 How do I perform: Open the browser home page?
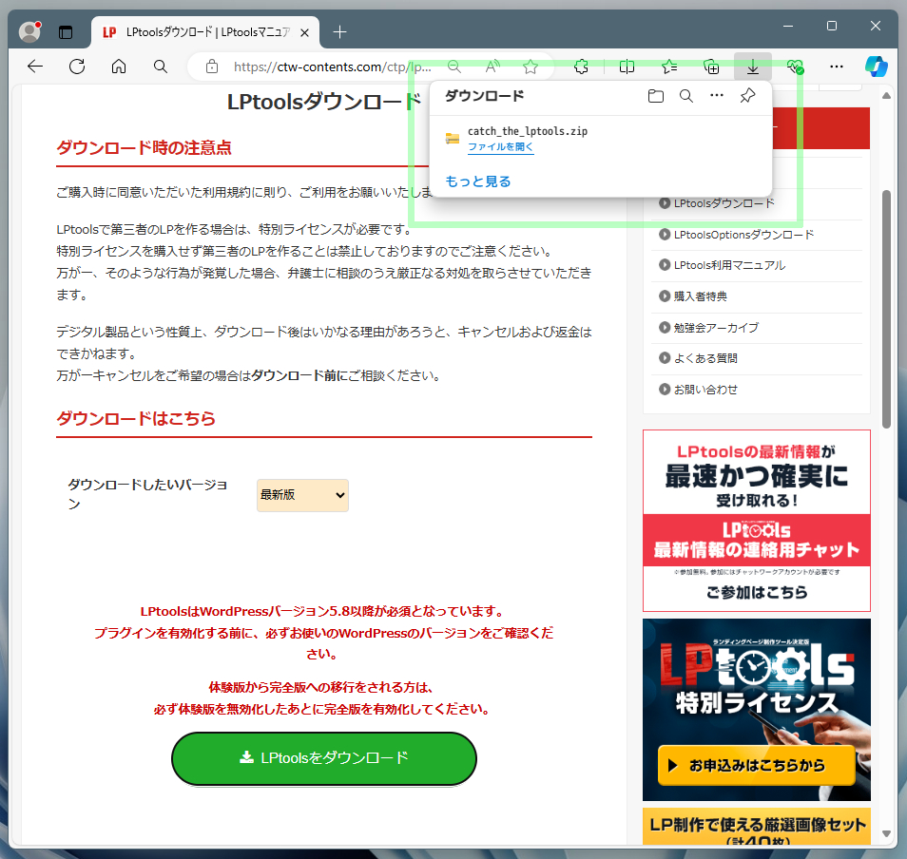pyautogui.click(x=119, y=67)
